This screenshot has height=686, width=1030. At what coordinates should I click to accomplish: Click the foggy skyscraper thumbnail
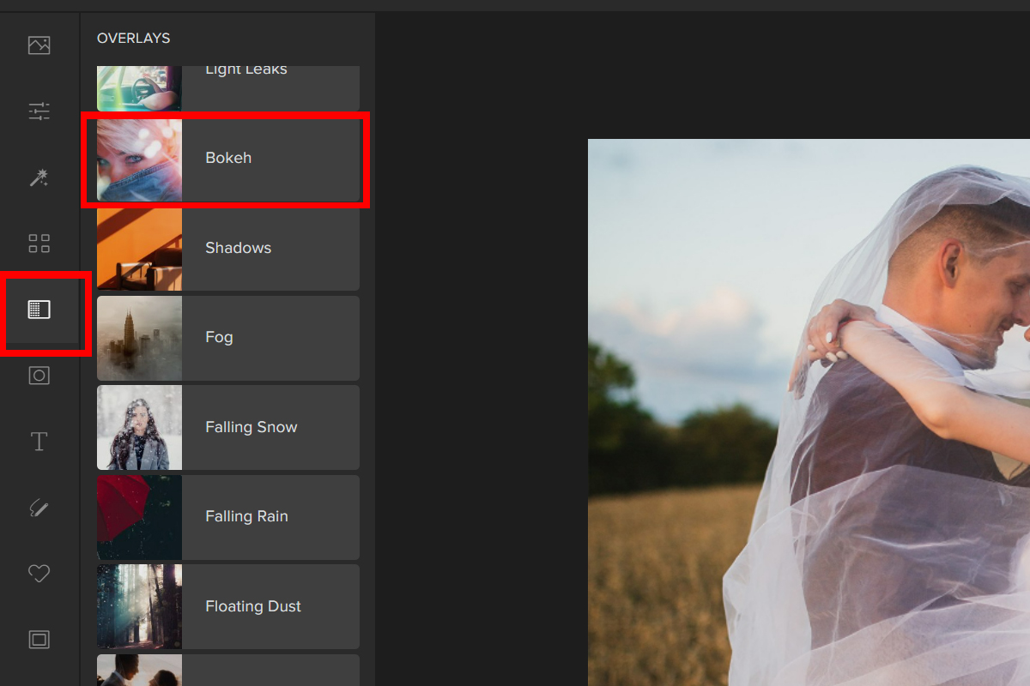[139, 338]
